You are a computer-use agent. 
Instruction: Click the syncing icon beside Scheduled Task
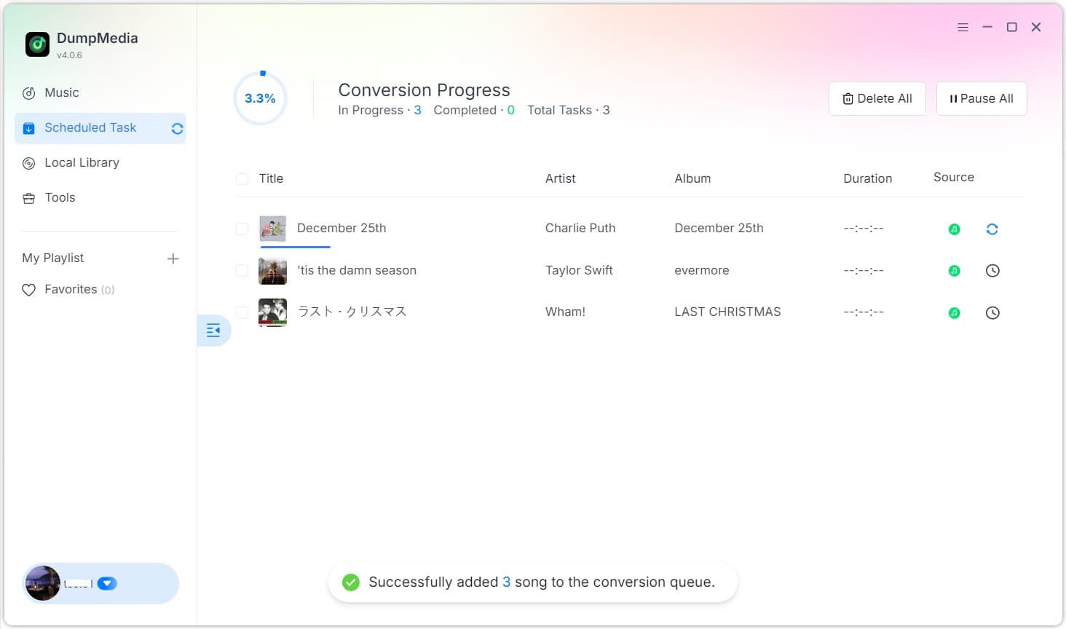[x=177, y=129]
